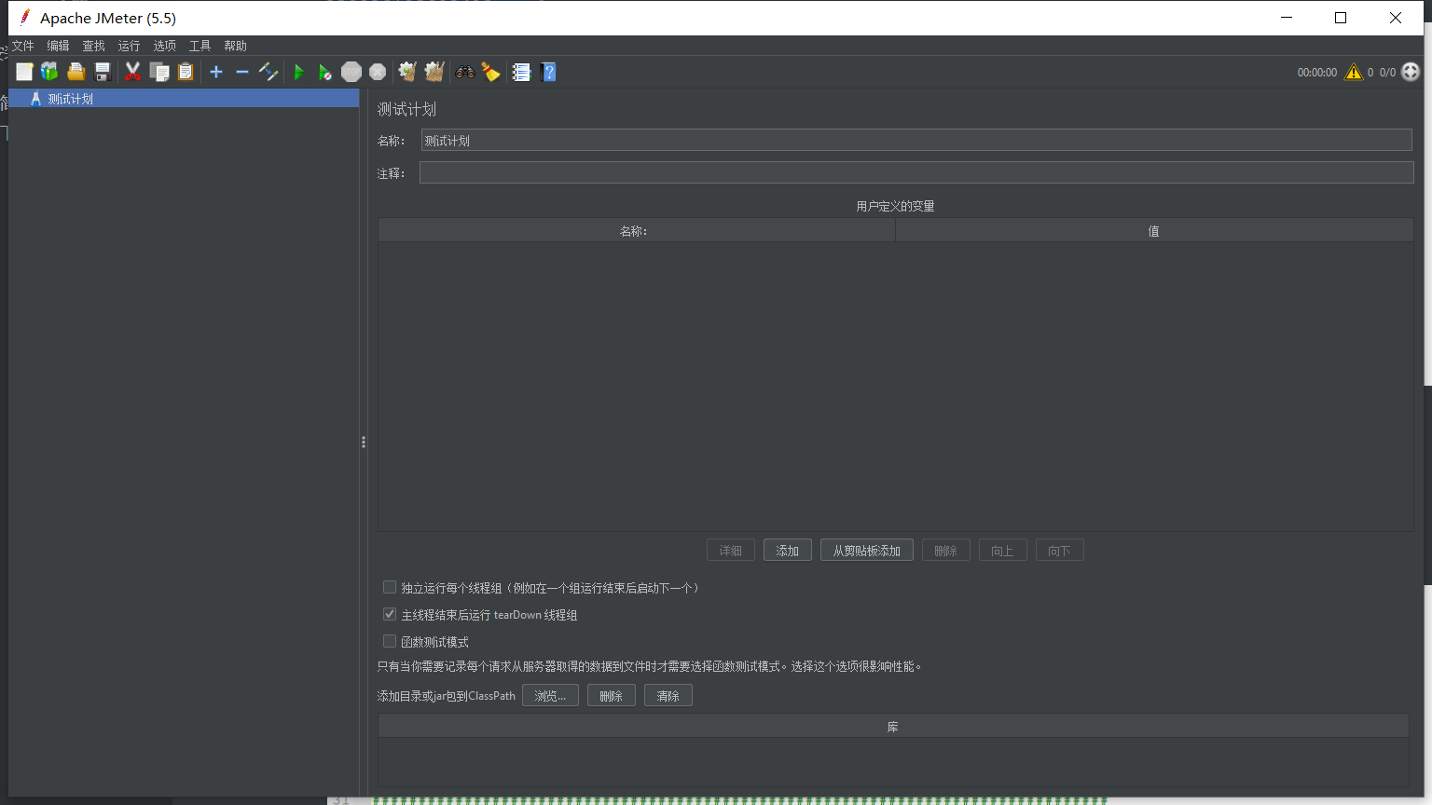Click the Reset Search icon
The image size is (1432, 805).
[x=490, y=72]
